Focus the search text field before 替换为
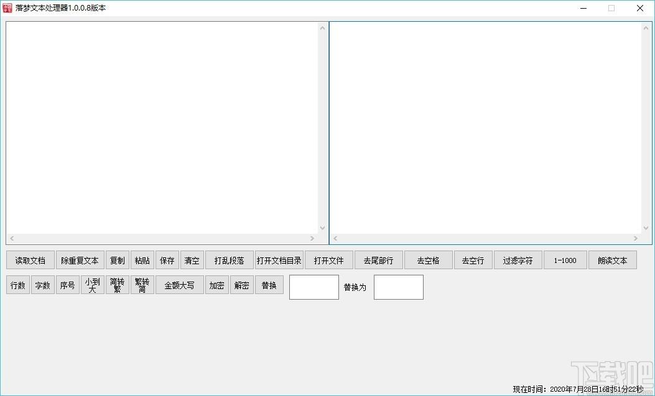This screenshot has height=396, width=655. (314, 287)
